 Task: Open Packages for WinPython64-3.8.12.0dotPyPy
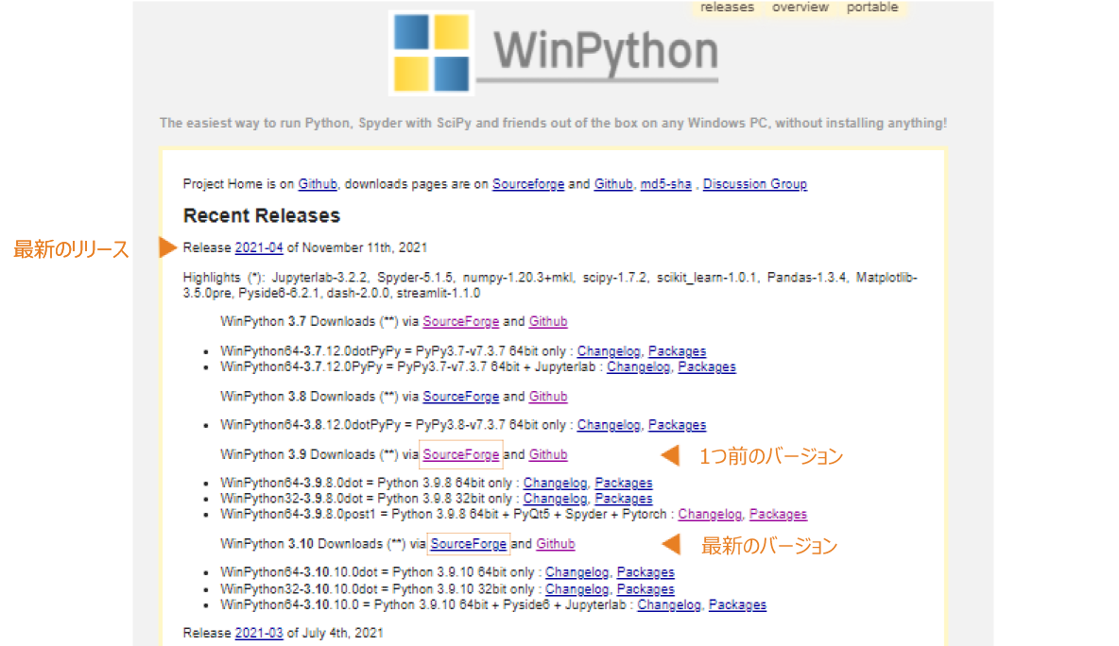click(678, 425)
